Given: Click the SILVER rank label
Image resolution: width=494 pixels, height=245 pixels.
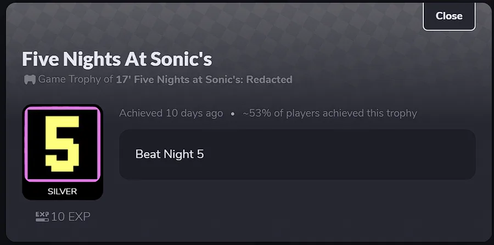Looking at the screenshot, I should click(x=62, y=192).
